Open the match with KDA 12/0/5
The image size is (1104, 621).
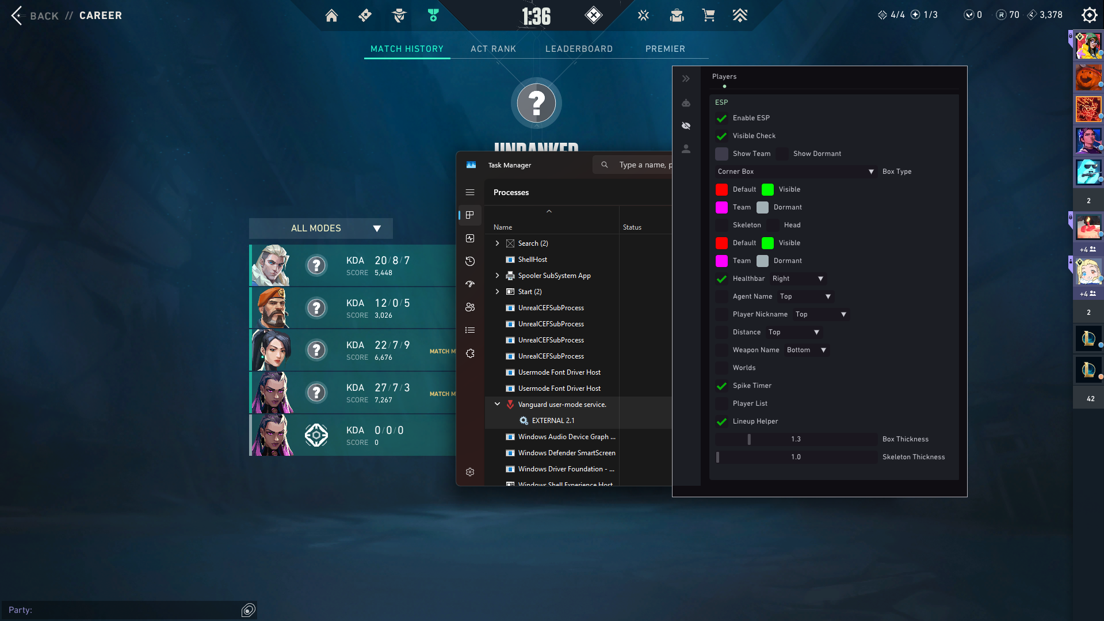(353, 308)
